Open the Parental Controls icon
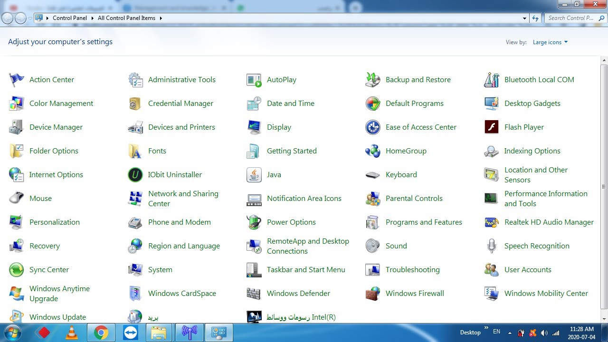The height and width of the screenshot is (342, 608). tap(373, 199)
